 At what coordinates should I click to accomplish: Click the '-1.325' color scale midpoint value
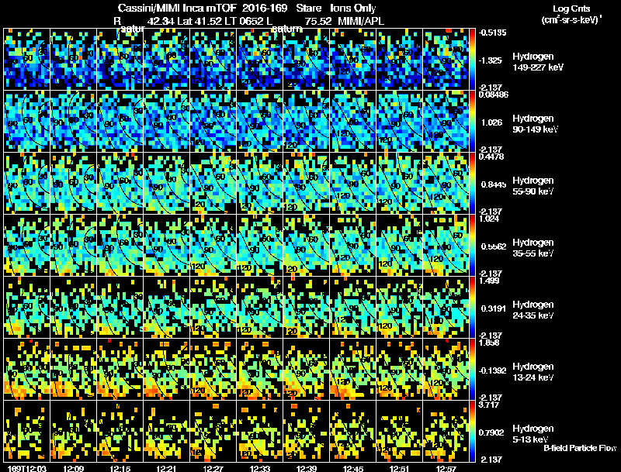(491, 60)
